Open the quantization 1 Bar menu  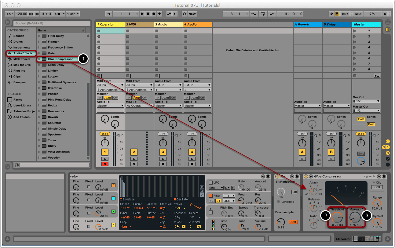click(73, 14)
